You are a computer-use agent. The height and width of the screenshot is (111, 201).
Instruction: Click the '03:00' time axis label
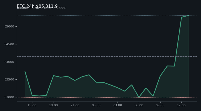point(118,105)
